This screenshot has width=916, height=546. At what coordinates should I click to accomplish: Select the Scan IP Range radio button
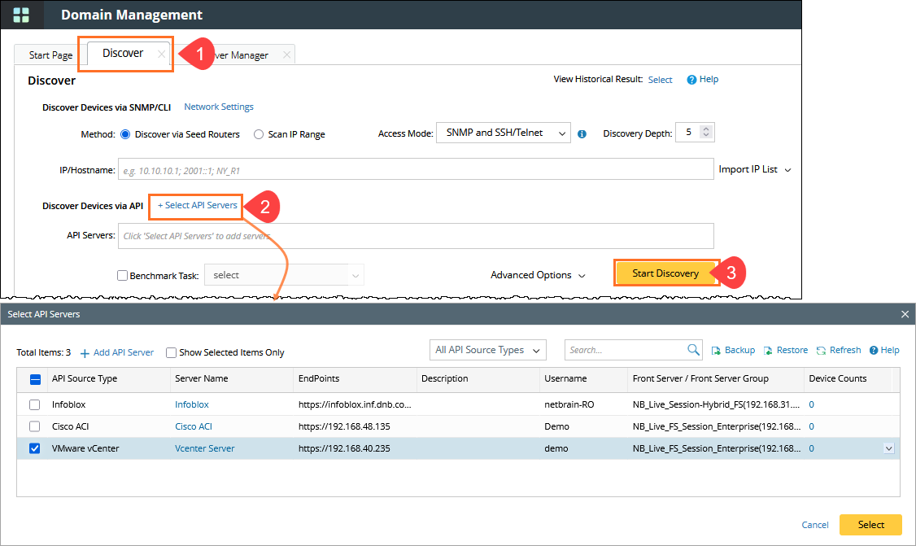(259, 134)
